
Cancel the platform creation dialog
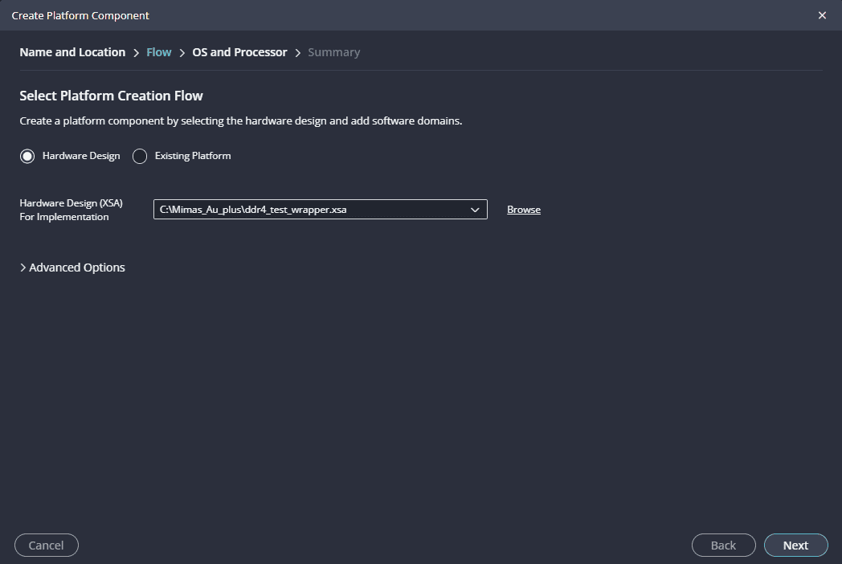(x=46, y=545)
